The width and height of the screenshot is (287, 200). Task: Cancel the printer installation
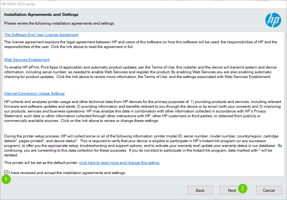point(269,190)
